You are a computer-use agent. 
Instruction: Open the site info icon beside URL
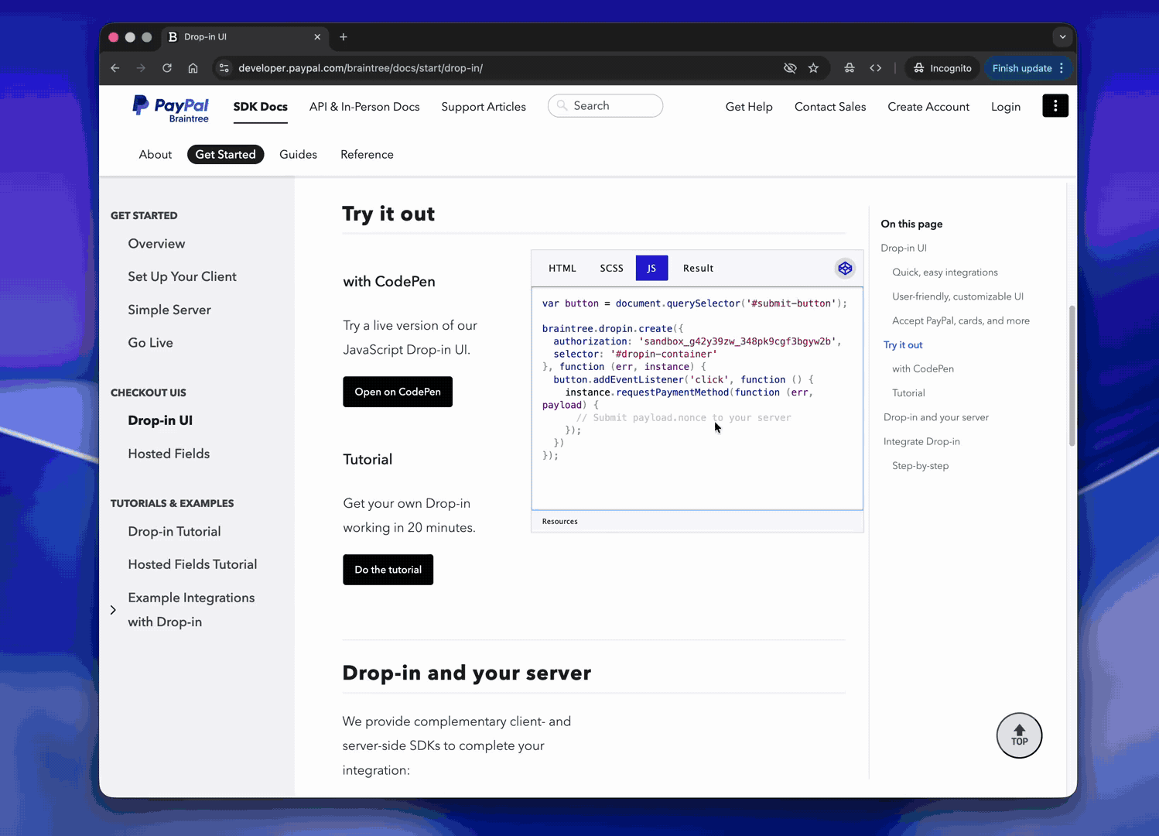point(224,68)
